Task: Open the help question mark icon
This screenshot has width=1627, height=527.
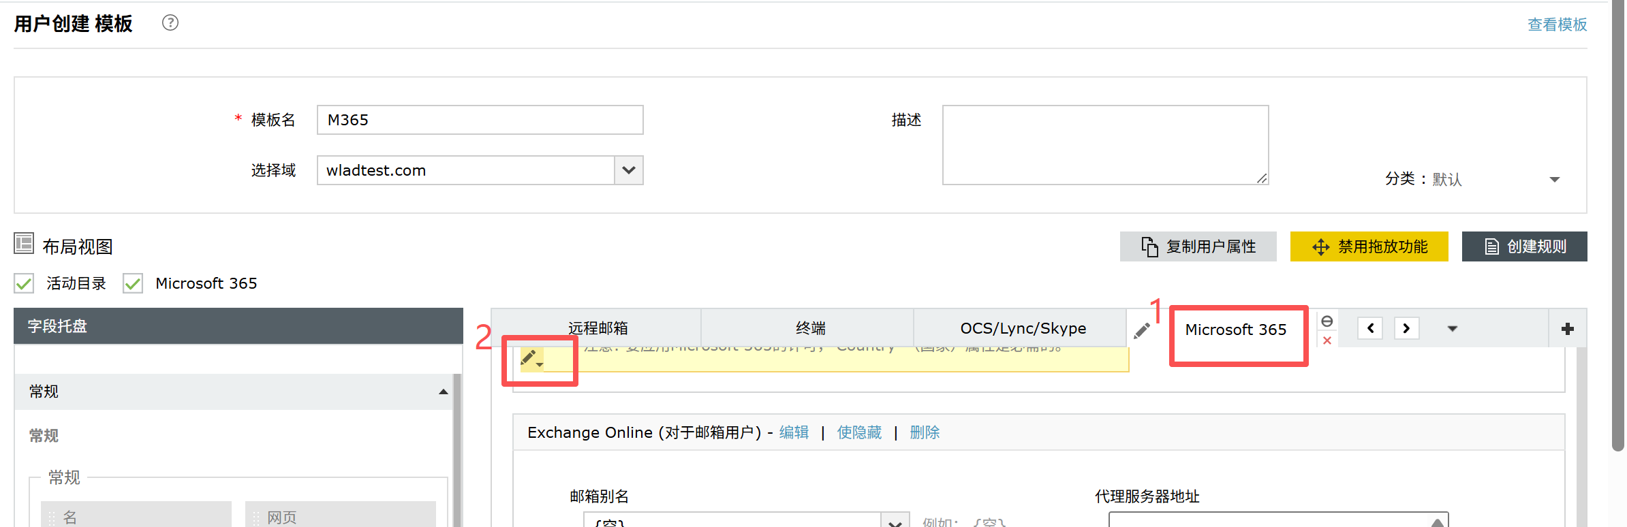Action: click(170, 22)
